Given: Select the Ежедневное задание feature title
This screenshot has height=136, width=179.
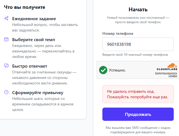Looking at the screenshot, I should [34, 18].
